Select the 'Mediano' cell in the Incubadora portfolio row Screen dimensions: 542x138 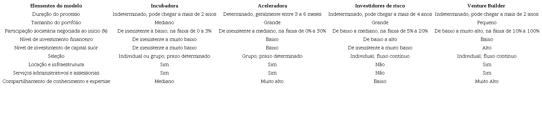point(164,22)
